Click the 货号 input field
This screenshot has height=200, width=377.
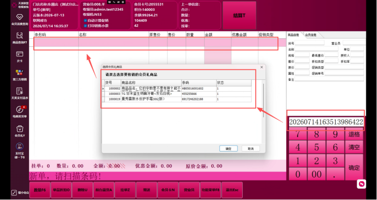309,43
